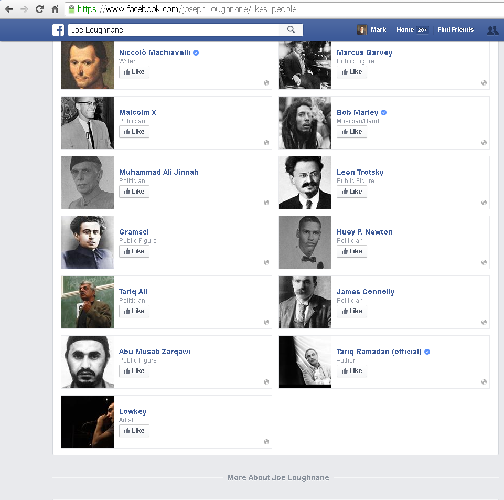Click the browser home icon
This screenshot has width=504, height=500.
click(55, 9)
